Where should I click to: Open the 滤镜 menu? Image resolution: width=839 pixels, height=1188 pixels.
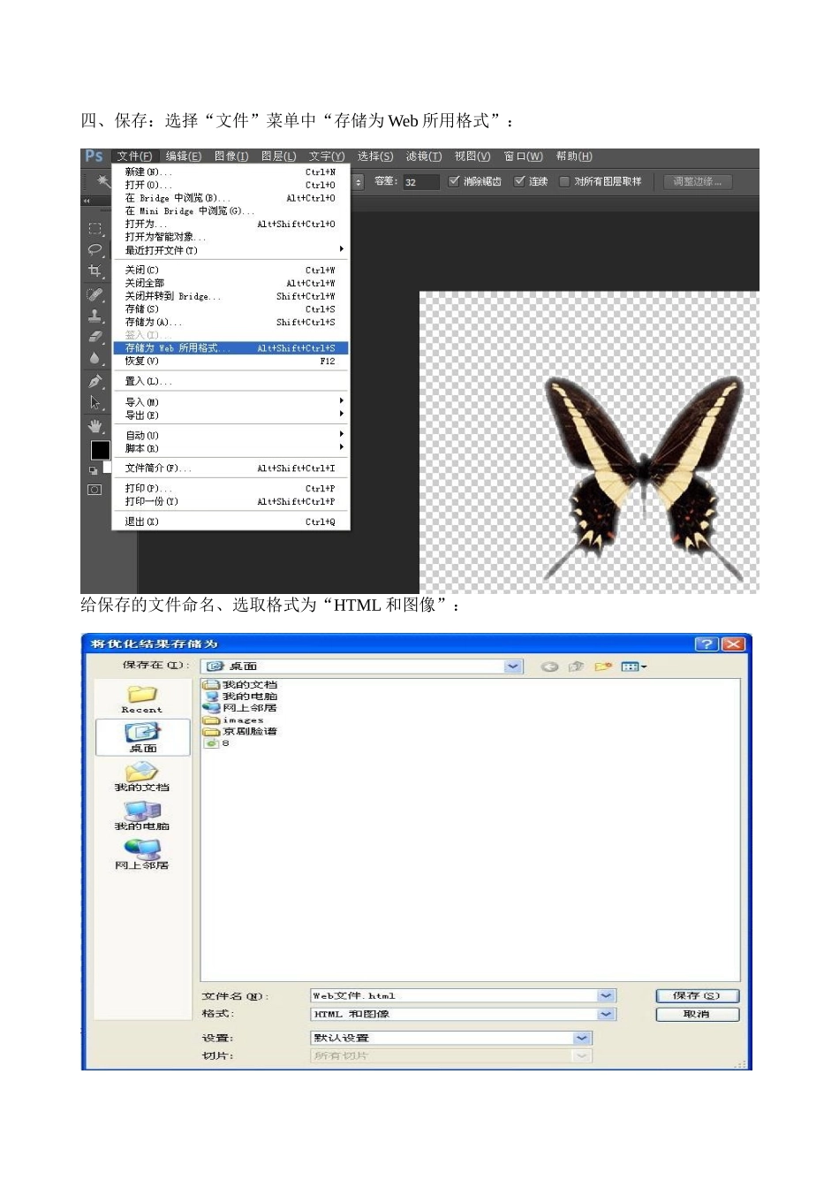click(x=424, y=156)
